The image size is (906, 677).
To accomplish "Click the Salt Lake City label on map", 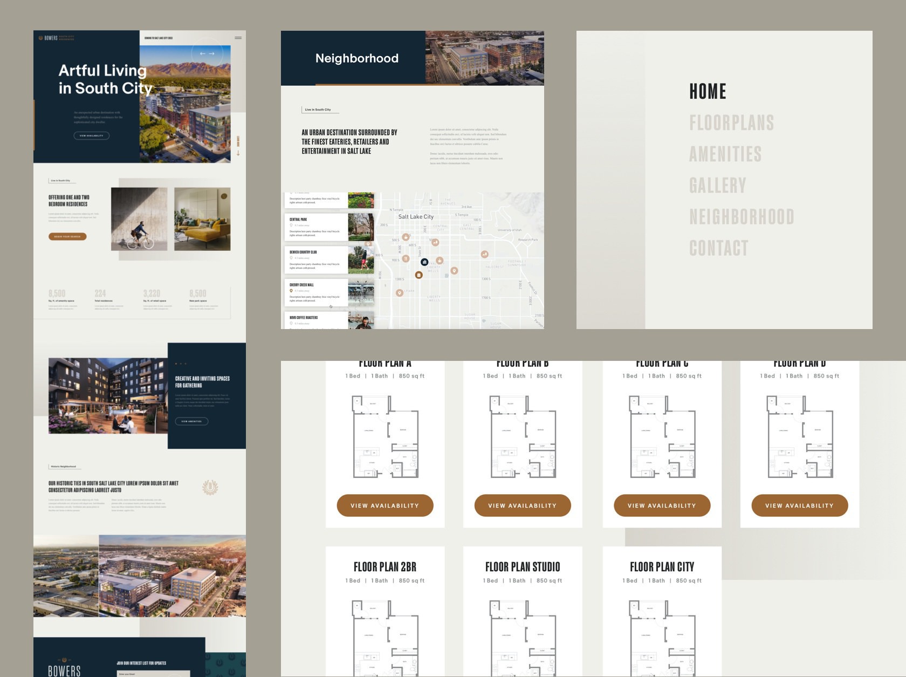I will tap(416, 217).
